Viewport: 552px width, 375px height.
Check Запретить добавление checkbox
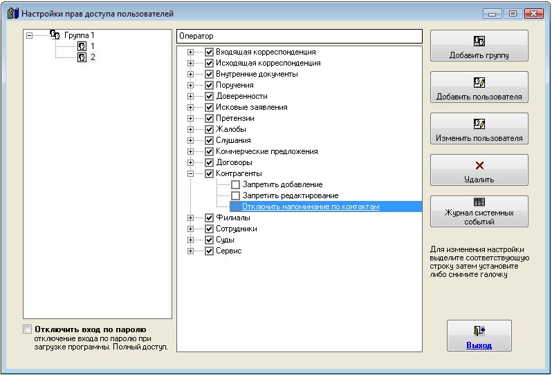235,184
